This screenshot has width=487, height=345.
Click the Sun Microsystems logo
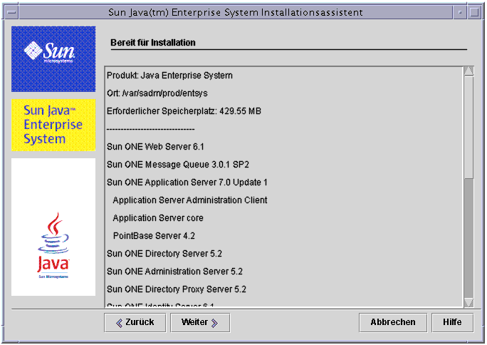[53, 59]
